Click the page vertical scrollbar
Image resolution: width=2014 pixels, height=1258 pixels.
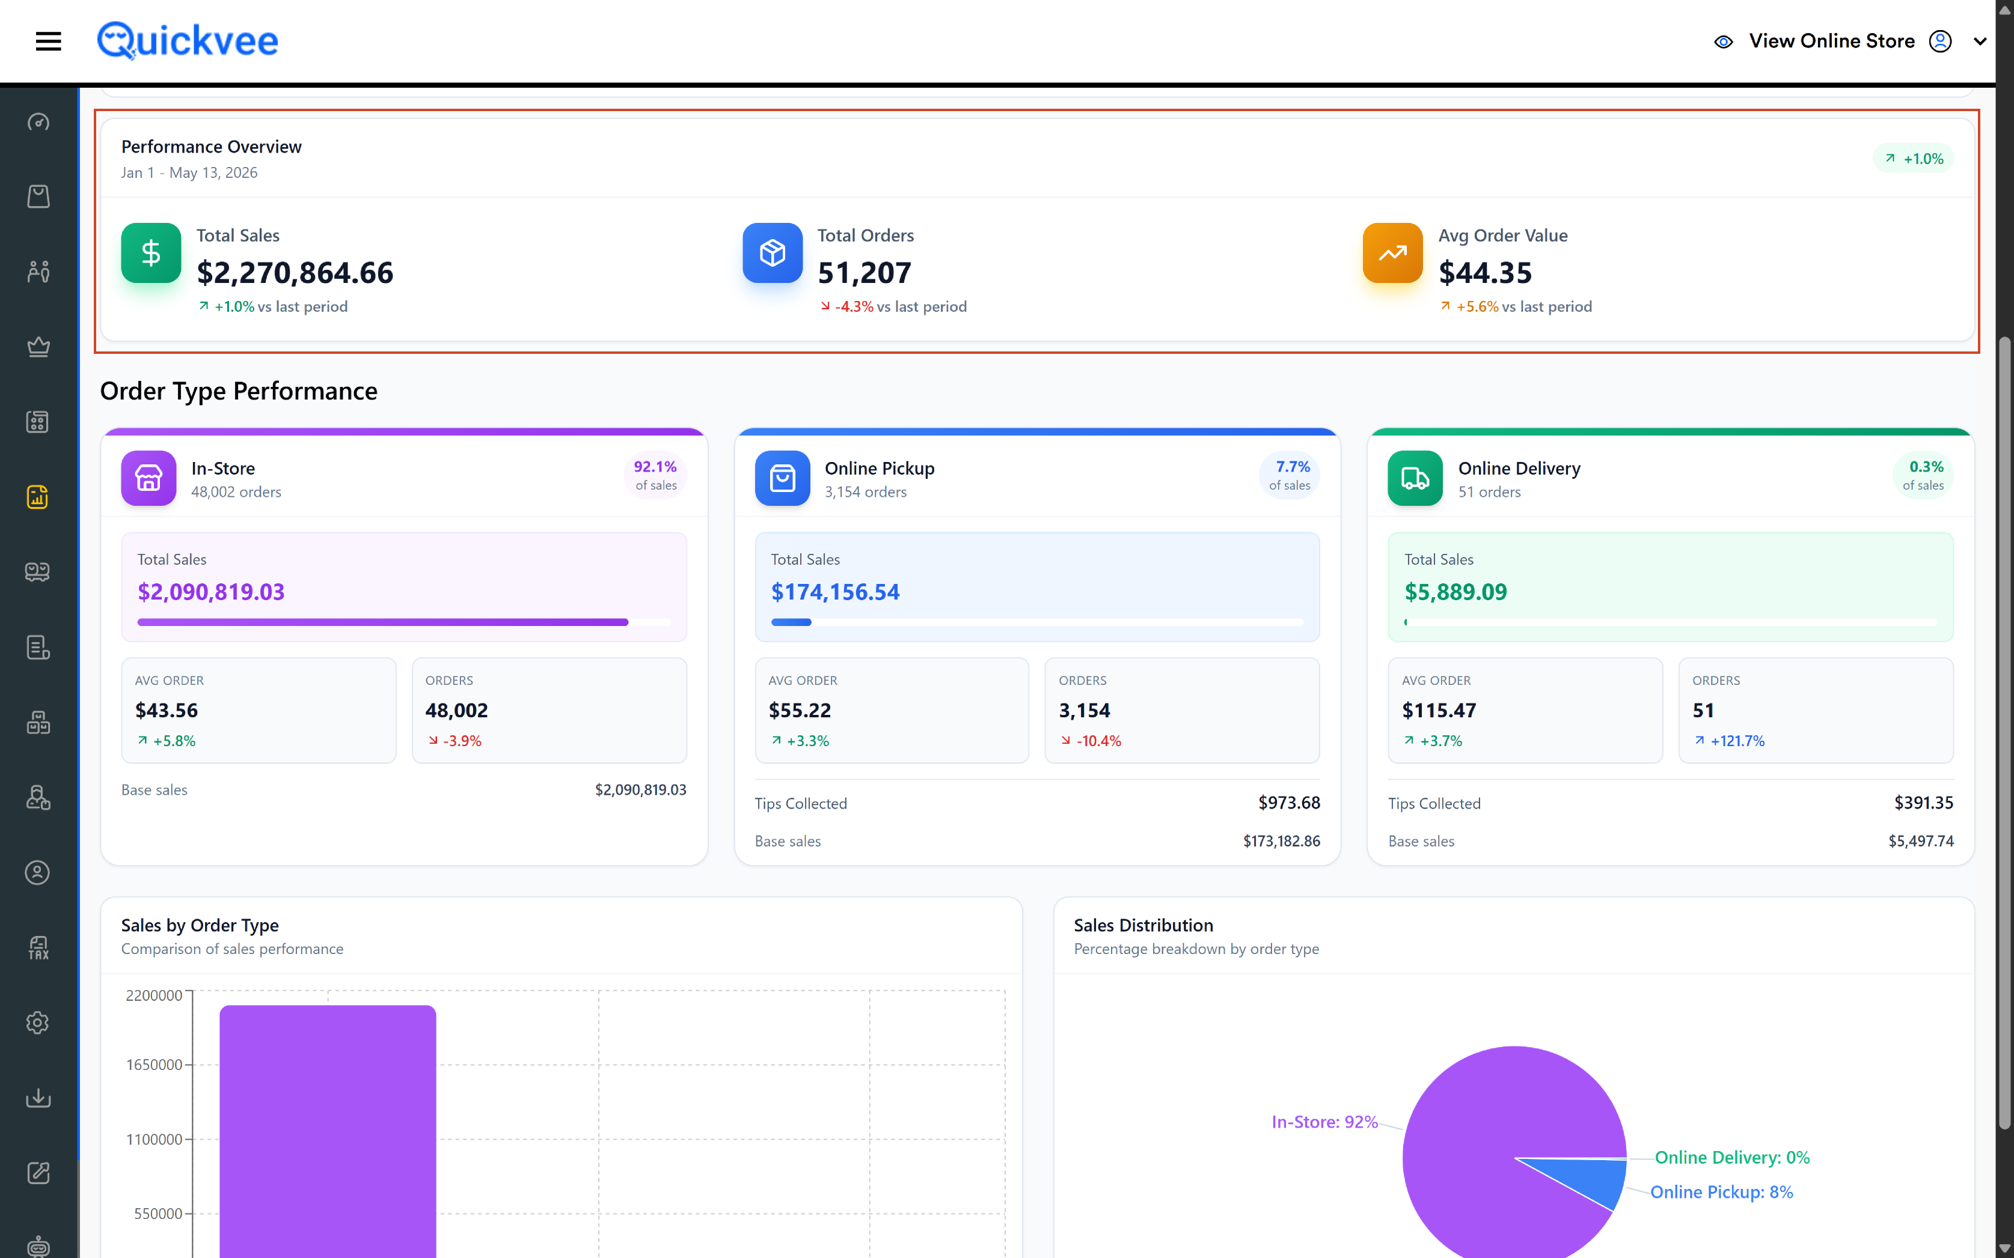point(2005,732)
